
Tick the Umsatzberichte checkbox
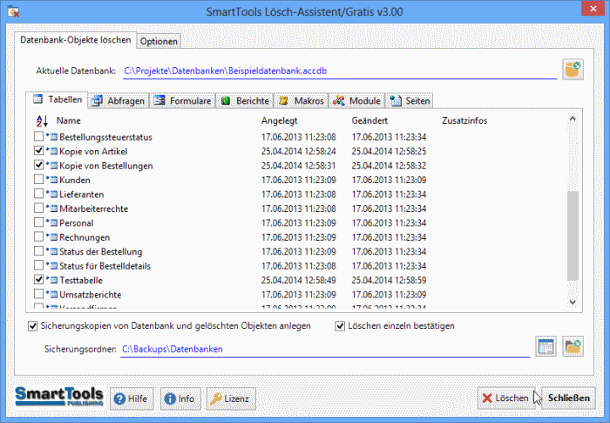pyautogui.click(x=38, y=294)
